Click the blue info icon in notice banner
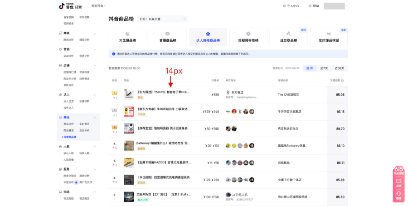Image resolution: width=408 pixels, height=206 pixels. click(113, 54)
